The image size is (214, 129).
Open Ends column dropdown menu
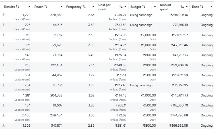211,7
